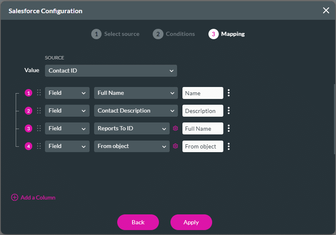
Task: Open the Field type dropdown in row 2
Action: pos(67,110)
